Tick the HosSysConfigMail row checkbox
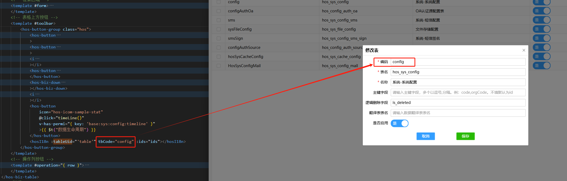 point(219,66)
